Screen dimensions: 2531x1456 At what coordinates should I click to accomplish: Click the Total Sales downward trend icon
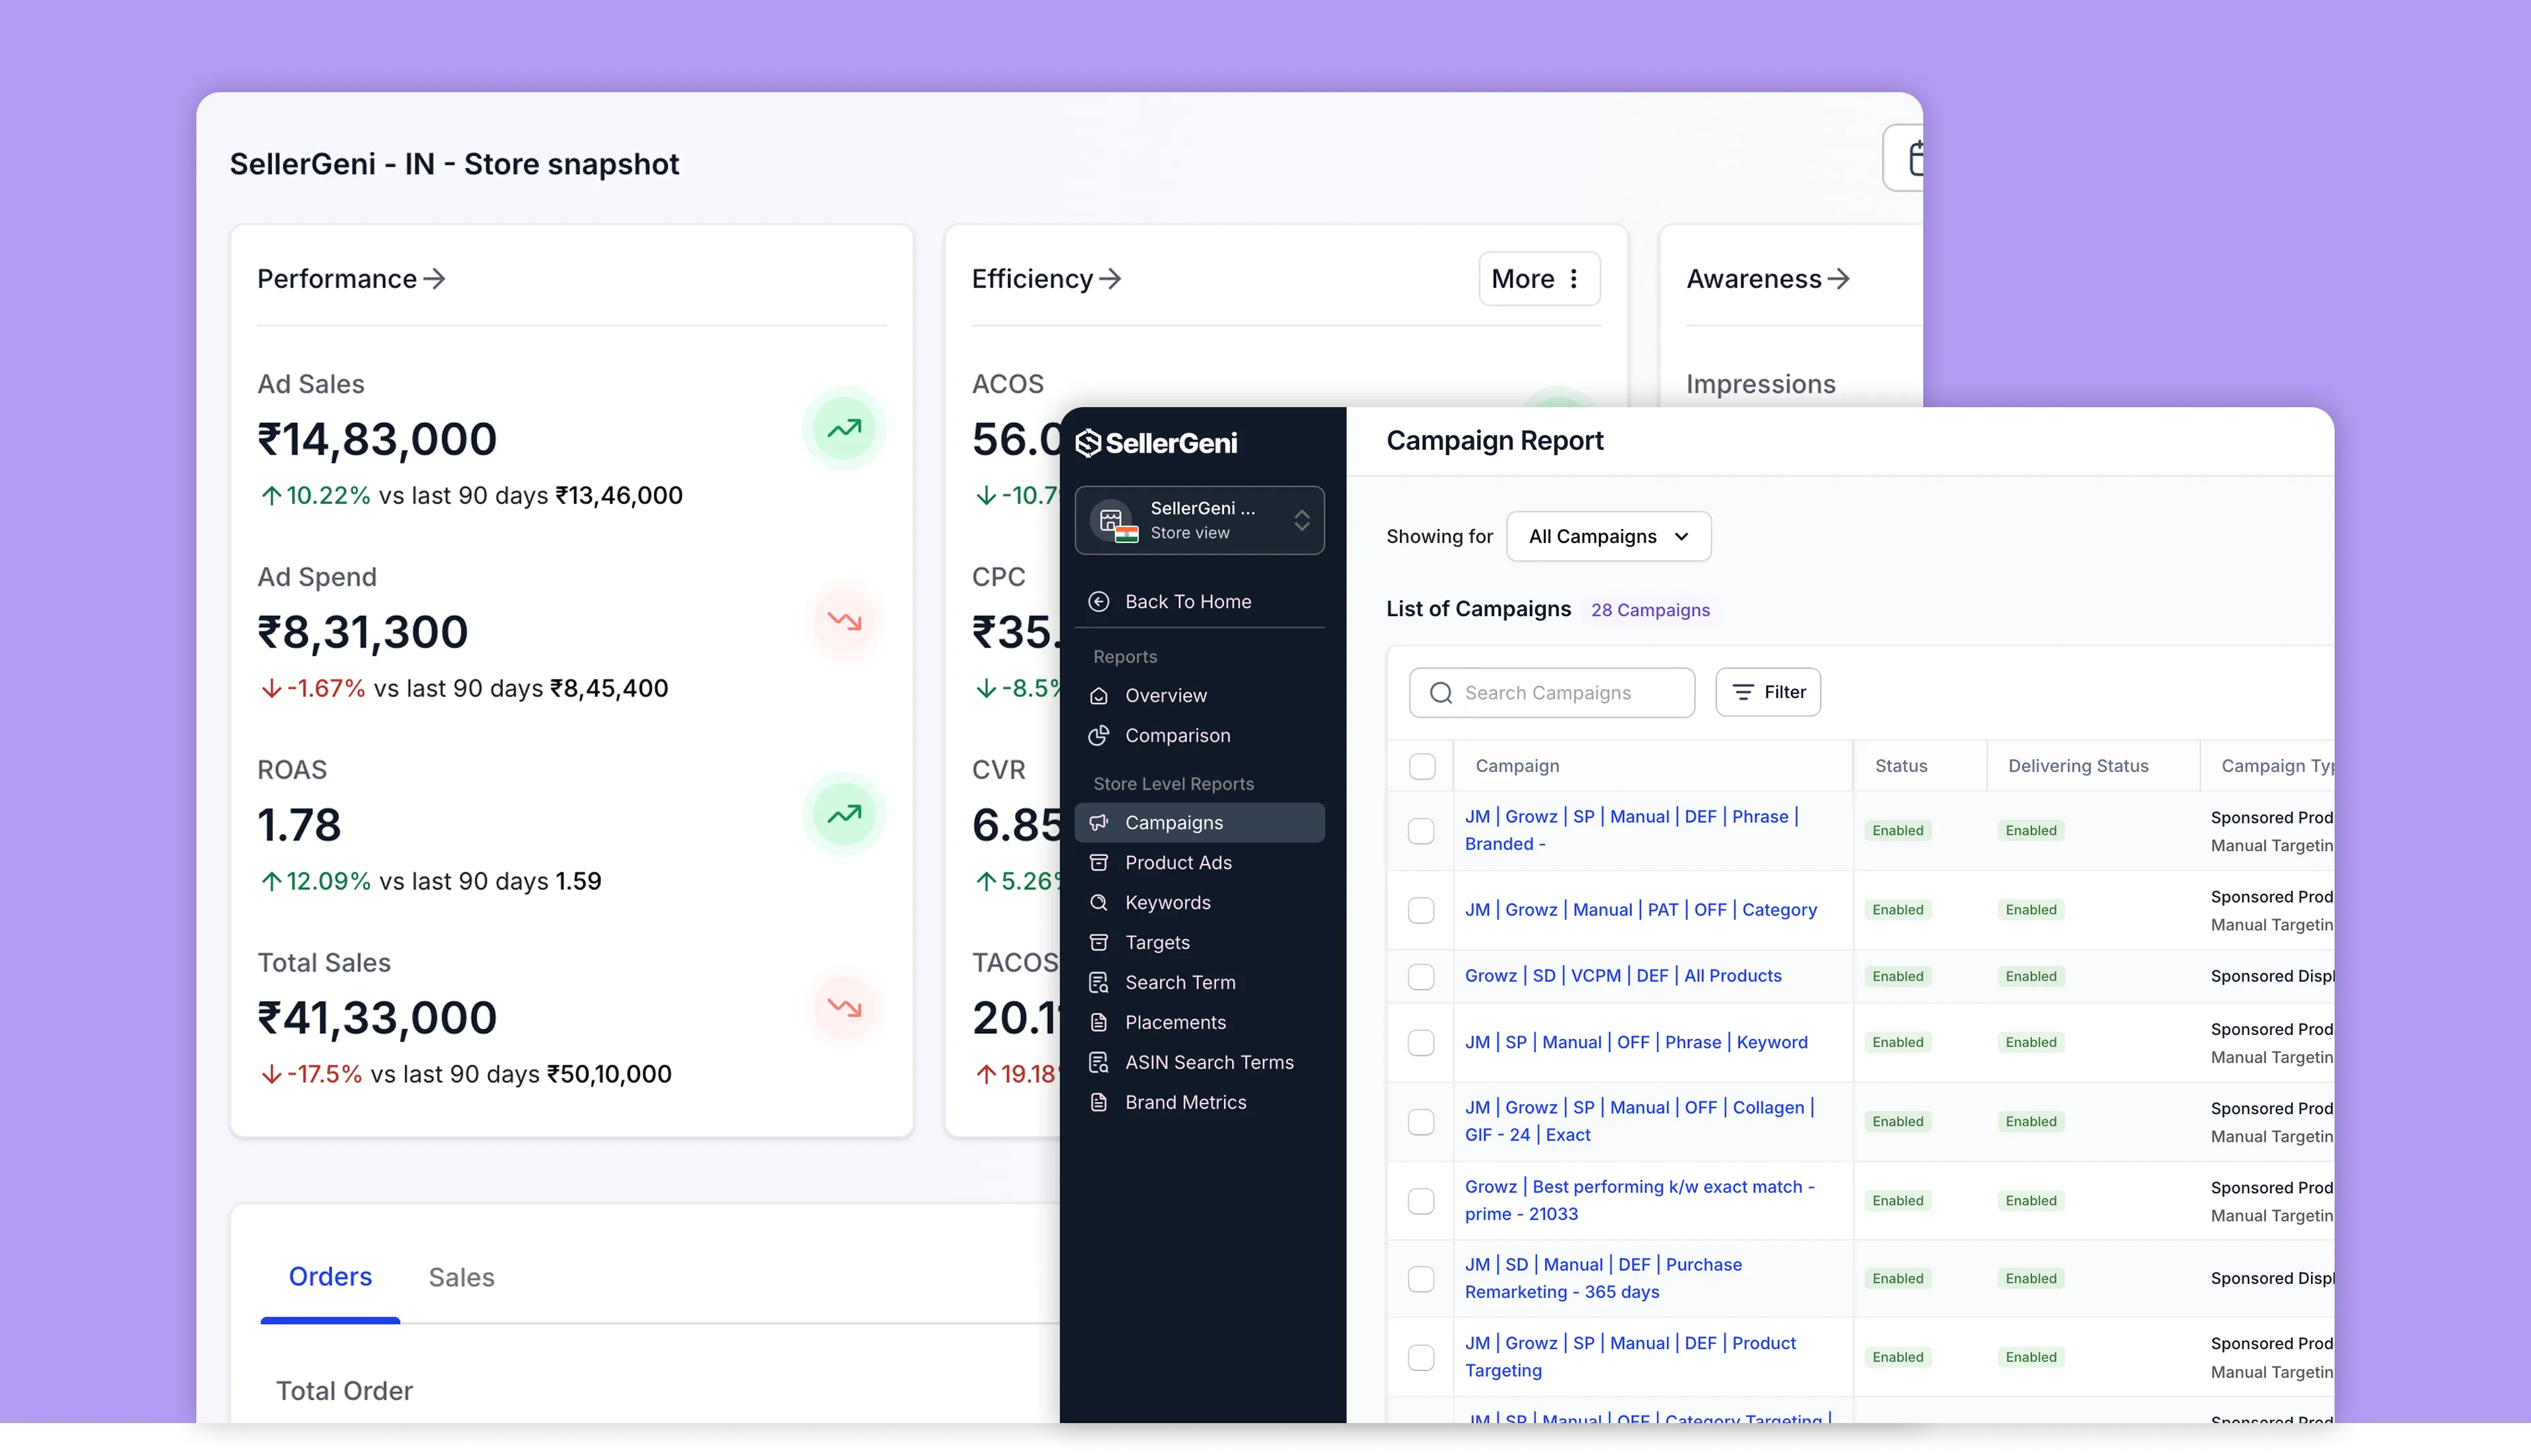point(844,1008)
